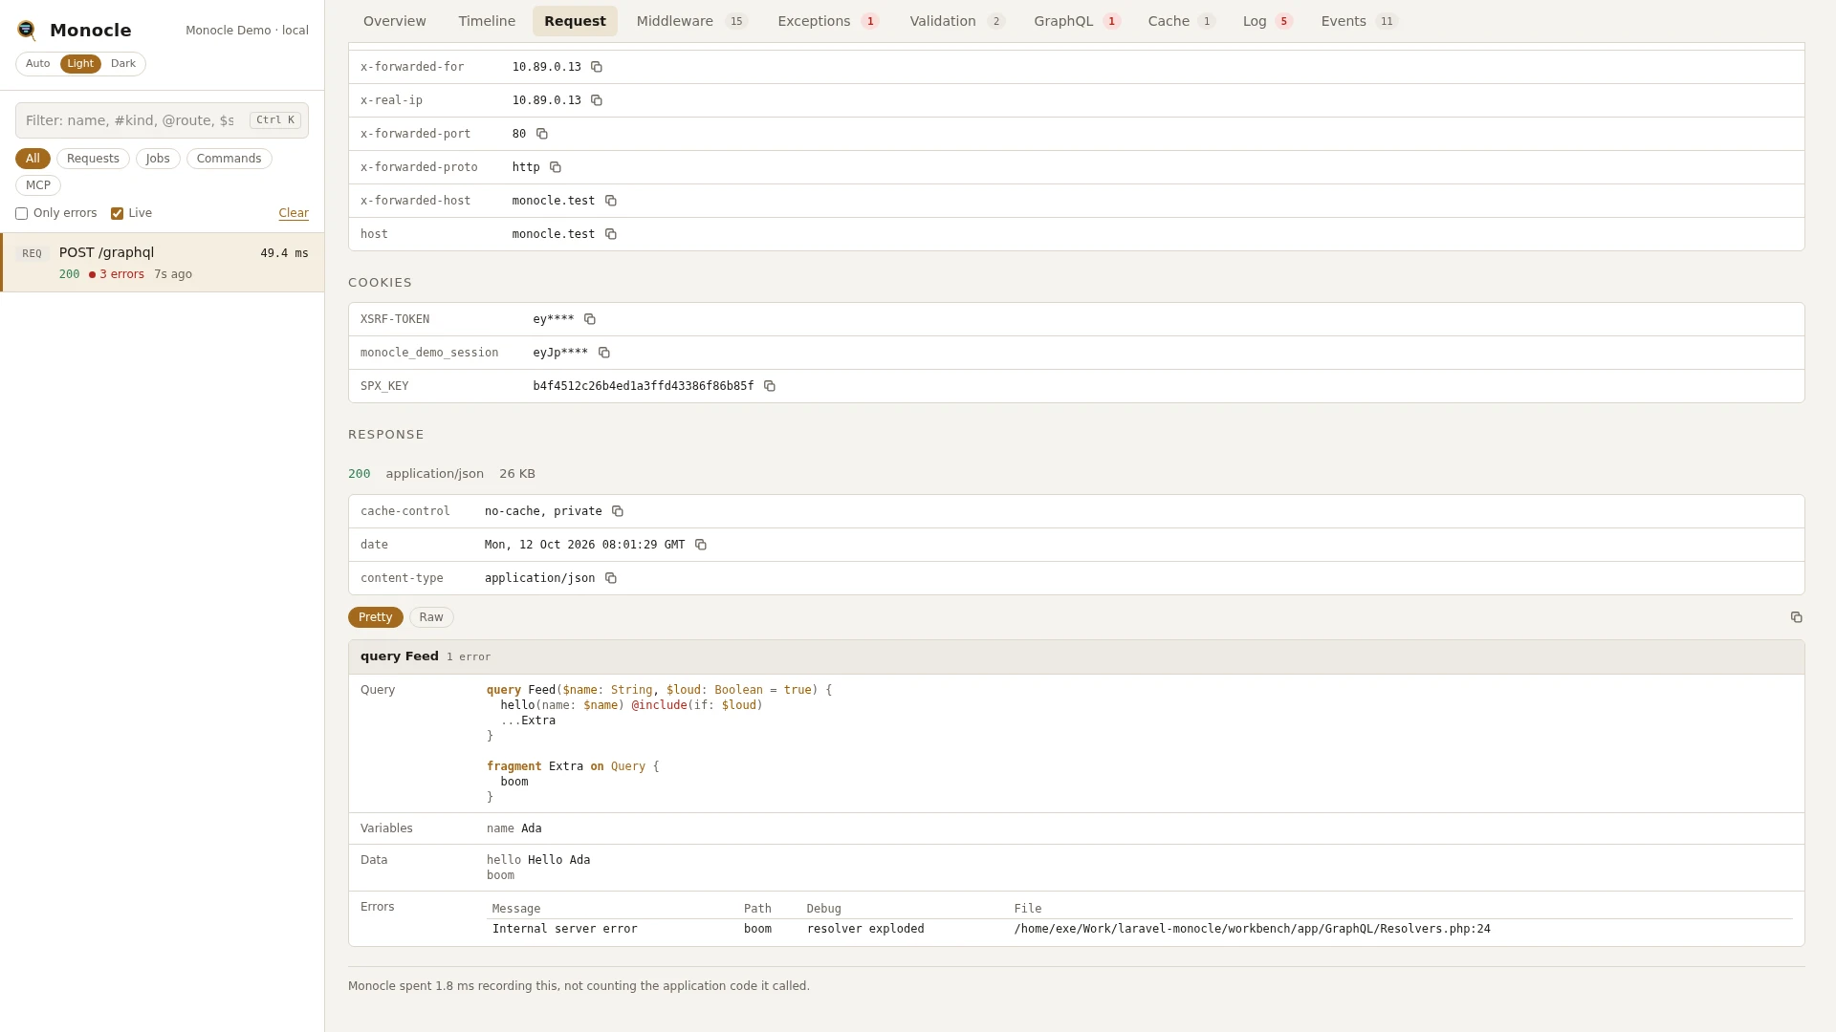Switch theme to Dark
The image size is (1836, 1032).
pyautogui.click(x=123, y=64)
